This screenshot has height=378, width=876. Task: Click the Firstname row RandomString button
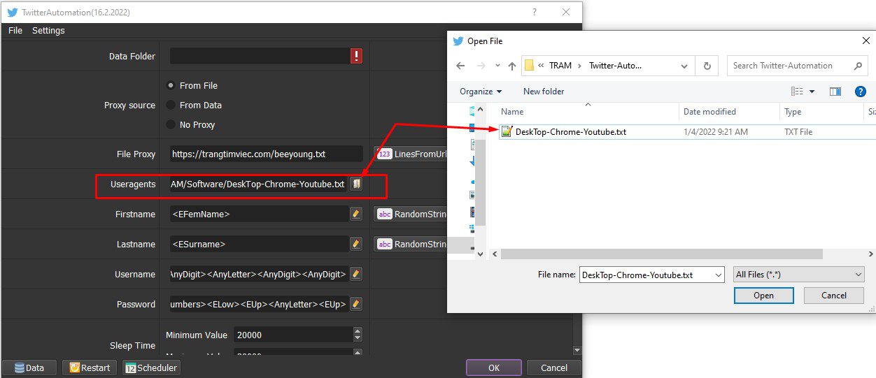(411, 214)
